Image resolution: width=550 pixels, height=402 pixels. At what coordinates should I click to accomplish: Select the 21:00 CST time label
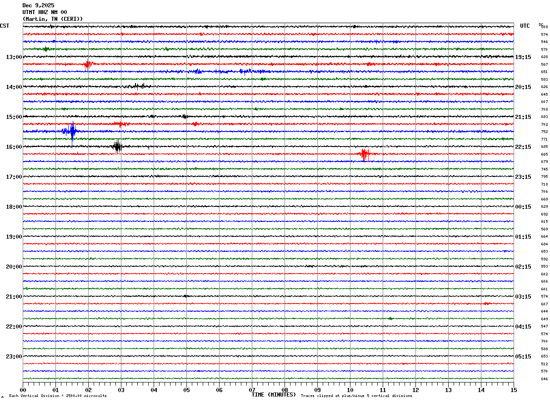pos(14,297)
